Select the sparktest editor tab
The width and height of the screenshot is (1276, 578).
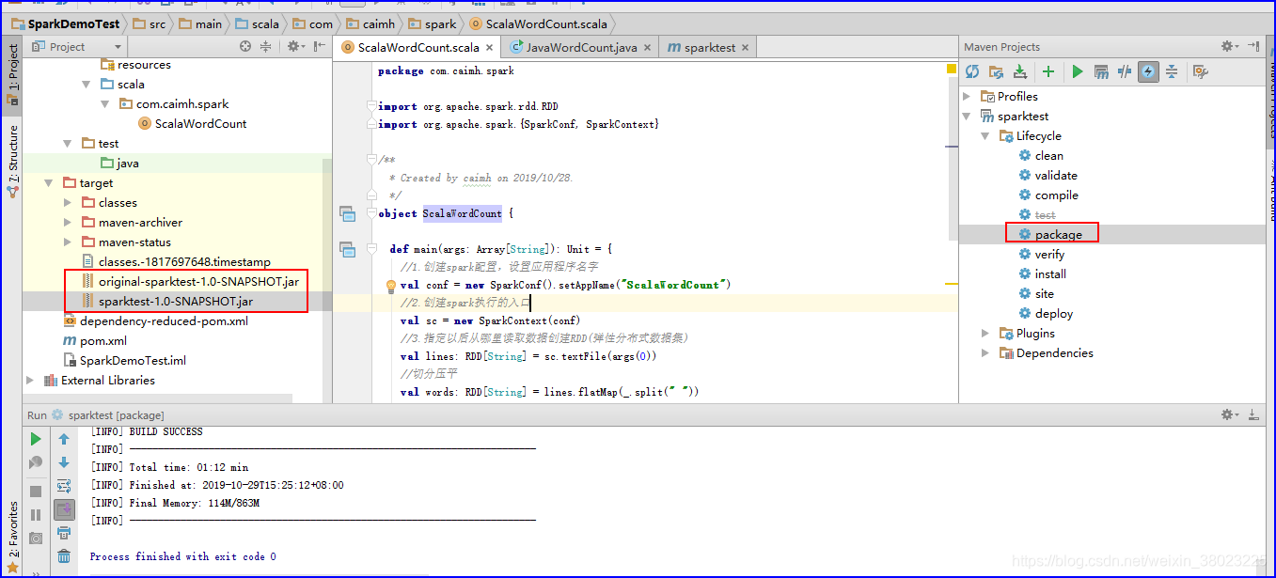coord(712,45)
